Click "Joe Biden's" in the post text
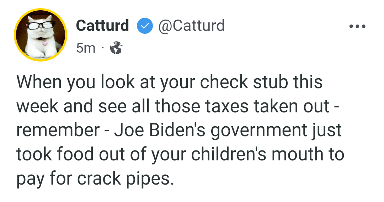The height and width of the screenshot is (202, 384). coord(160,130)
